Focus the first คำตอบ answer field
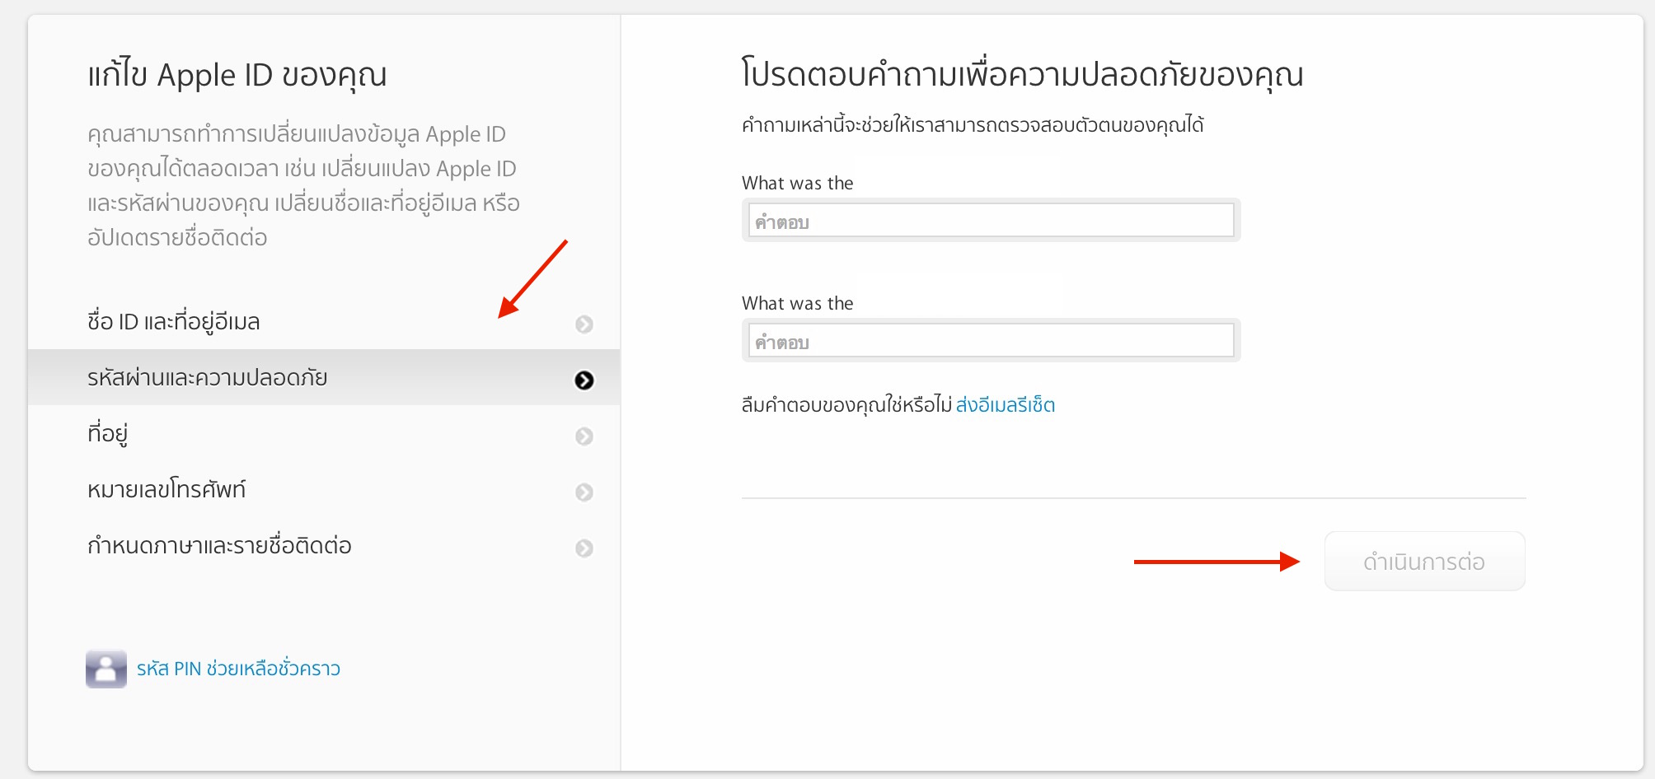Screen dimensions: 1655x779 coord(991,221)
